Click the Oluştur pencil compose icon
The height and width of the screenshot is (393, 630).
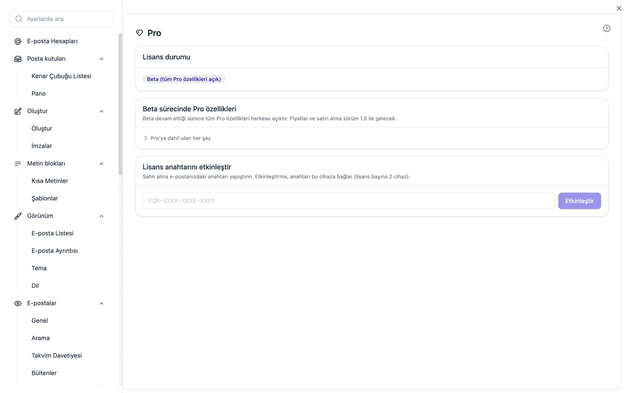(18, 111)
